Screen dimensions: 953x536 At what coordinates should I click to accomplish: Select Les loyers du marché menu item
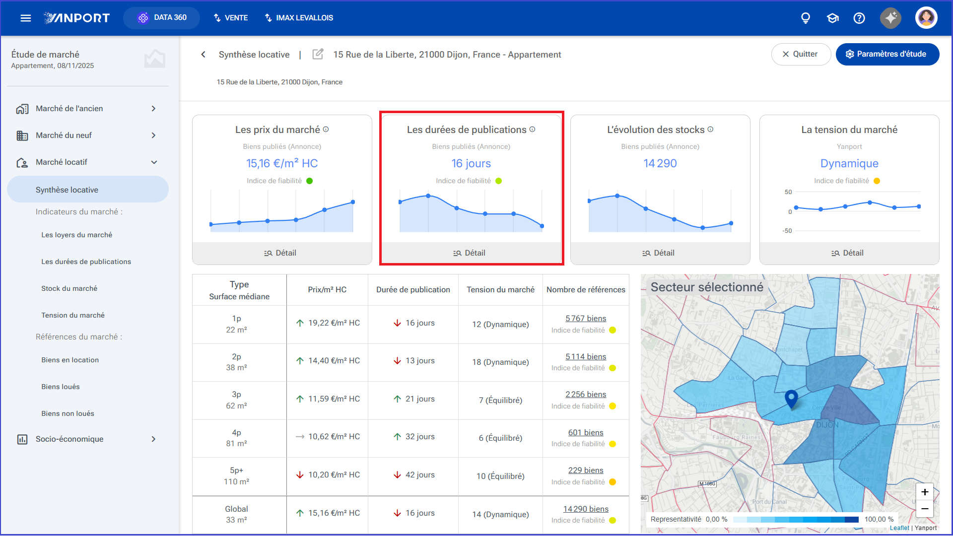76,235
